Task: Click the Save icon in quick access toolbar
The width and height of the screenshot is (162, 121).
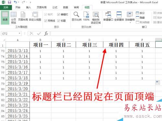Action: (x=9, y=2)
